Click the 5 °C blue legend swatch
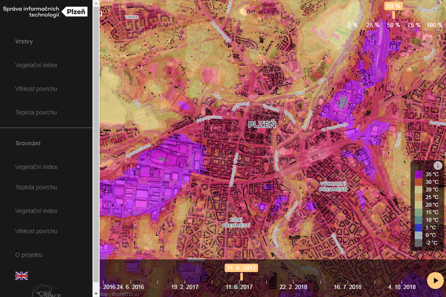Viewport: 446px width, 297px height. [x=419, y=228]
